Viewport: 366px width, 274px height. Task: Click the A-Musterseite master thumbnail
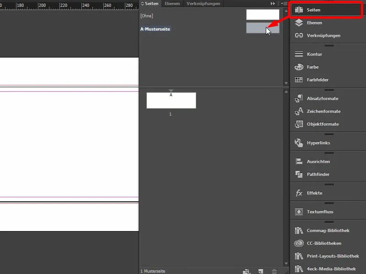263,28
